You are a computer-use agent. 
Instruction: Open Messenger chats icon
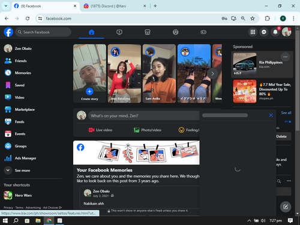(x=264, y=32)
